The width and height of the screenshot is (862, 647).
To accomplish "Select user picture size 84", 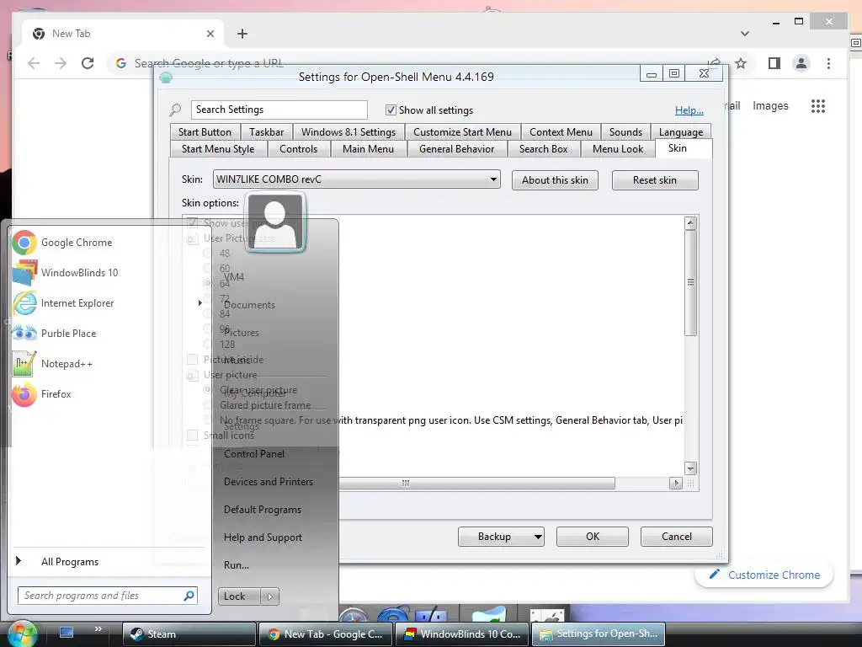I will [208, 313].
